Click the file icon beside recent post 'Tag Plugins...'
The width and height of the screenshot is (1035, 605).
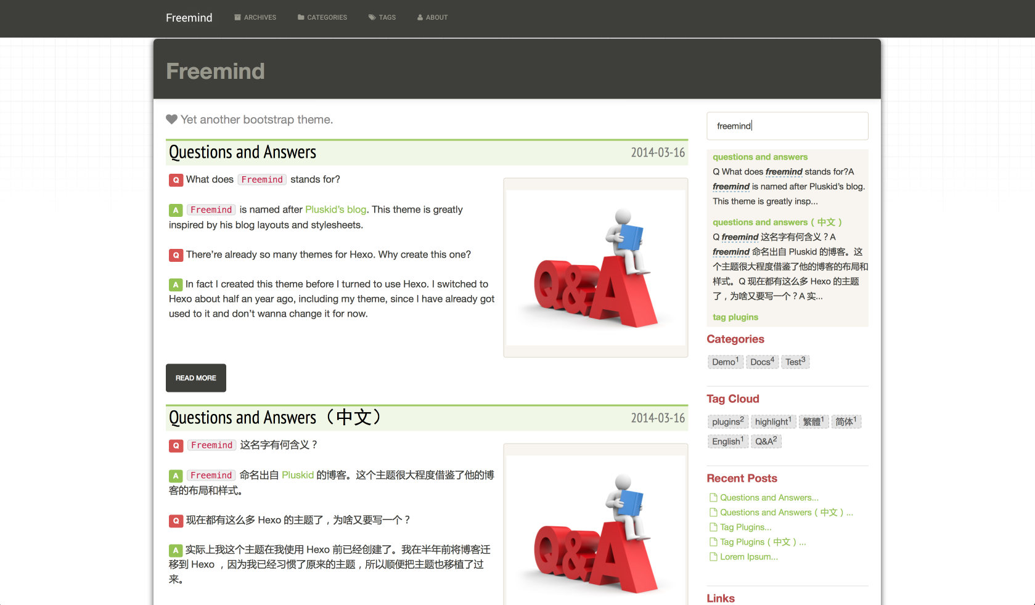click(x=713, y=527)
